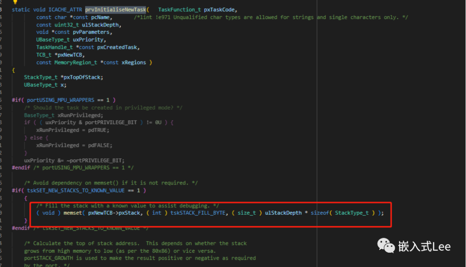Click the 'Calculate the top of stack address' comment
466x267 pixels.
point(135,243)
